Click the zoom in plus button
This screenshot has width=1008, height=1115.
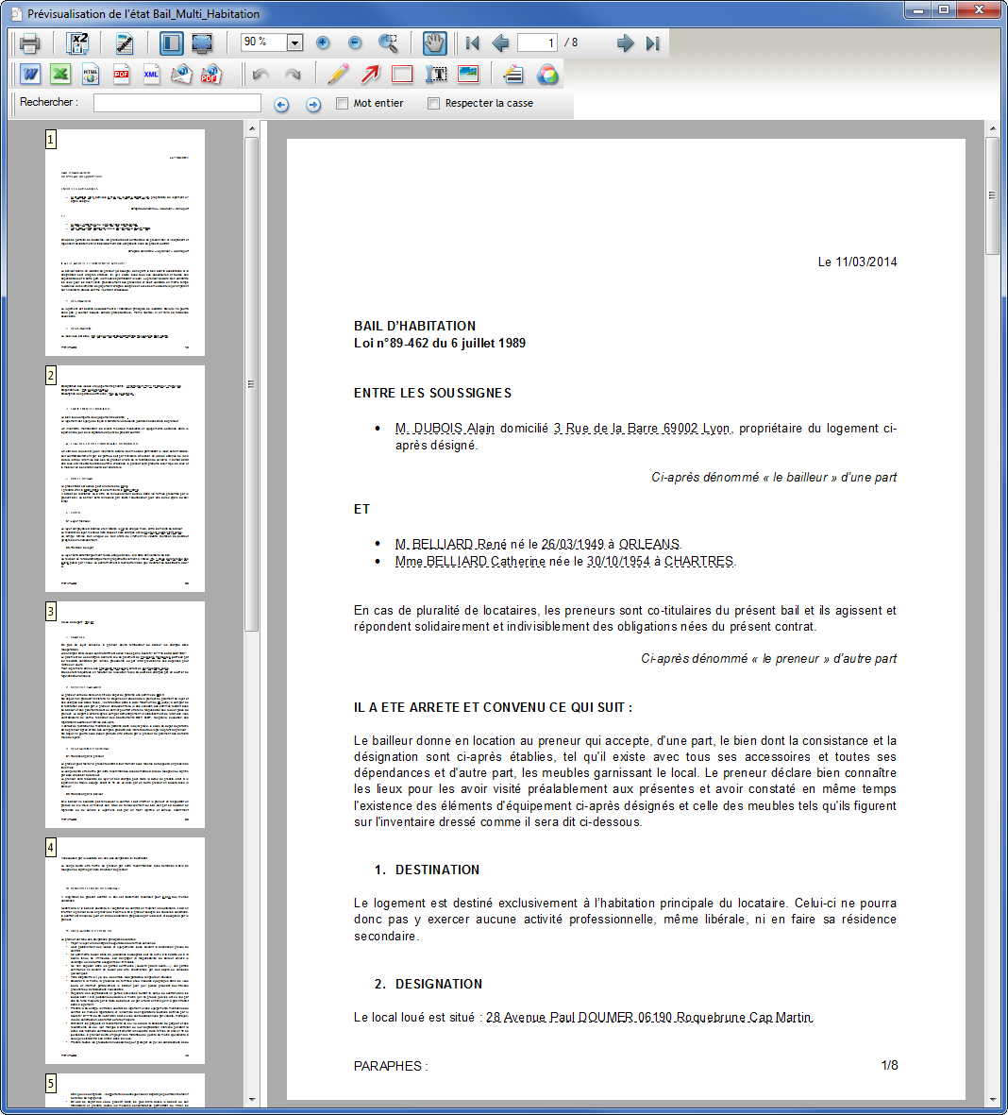point(323,43)
